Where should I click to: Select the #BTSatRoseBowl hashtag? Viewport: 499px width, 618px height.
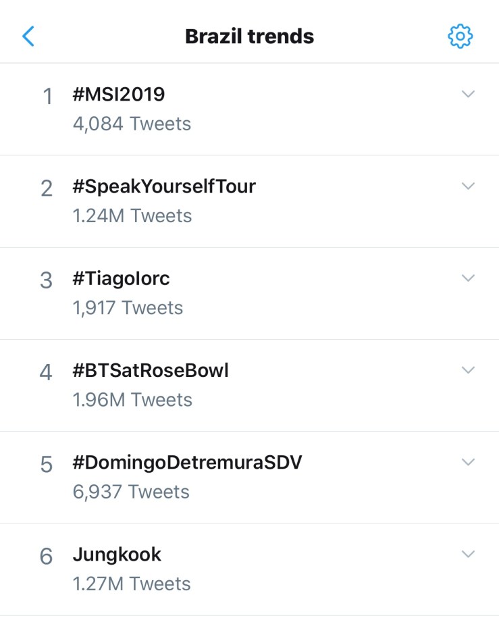(151, 370)
